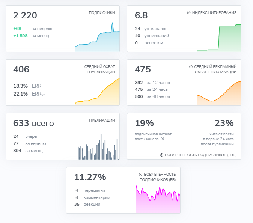This screenshot has width=253, height=223.
Task: Click info icon beside СРЕДНИЙ РЕКЛАМНЫЙ ОХВАТ
Action: pos(191,66)
